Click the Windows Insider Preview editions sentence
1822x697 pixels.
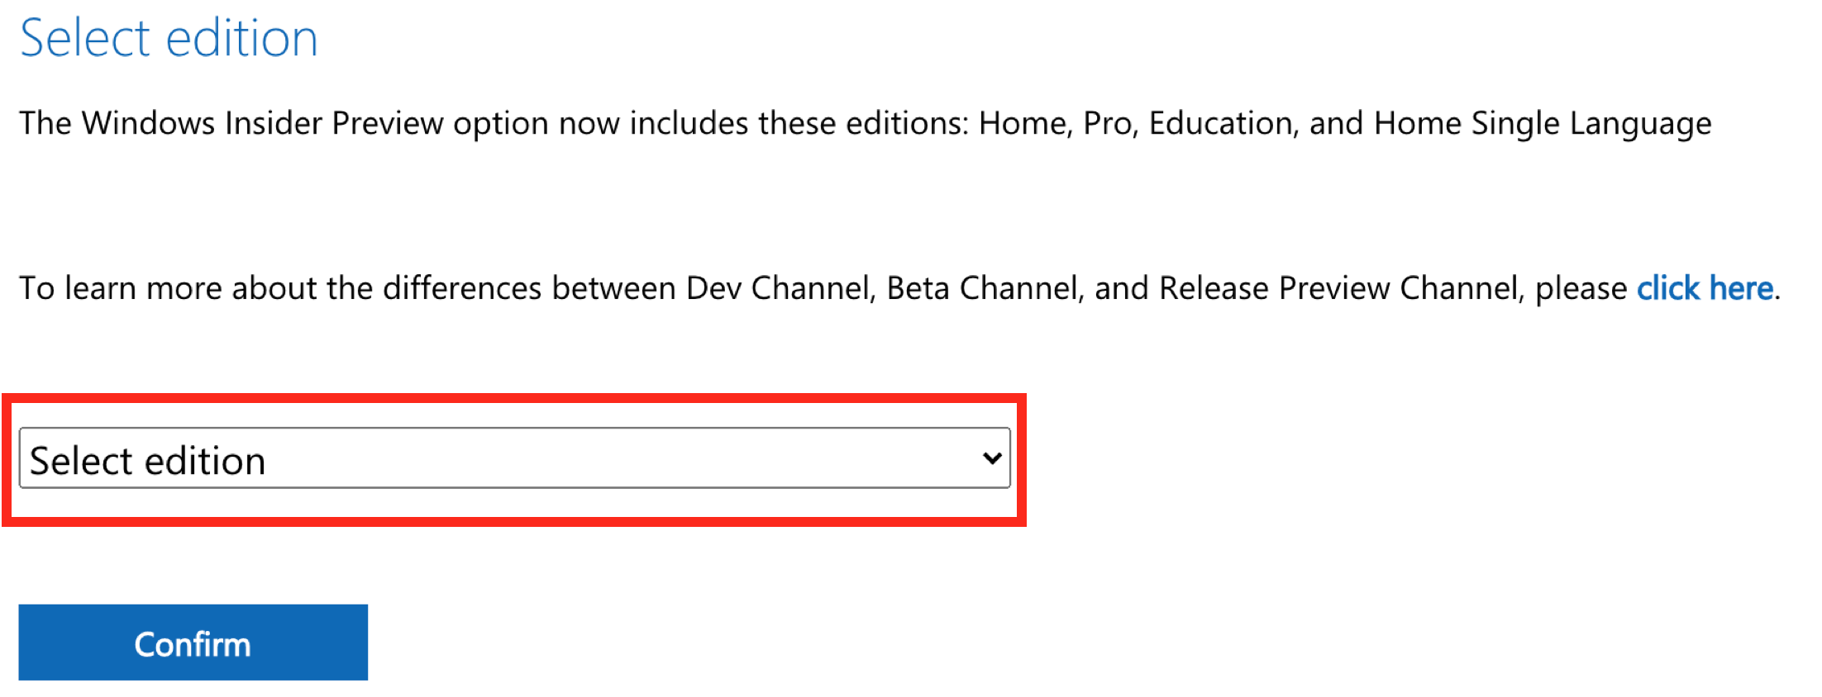[866, 124]
